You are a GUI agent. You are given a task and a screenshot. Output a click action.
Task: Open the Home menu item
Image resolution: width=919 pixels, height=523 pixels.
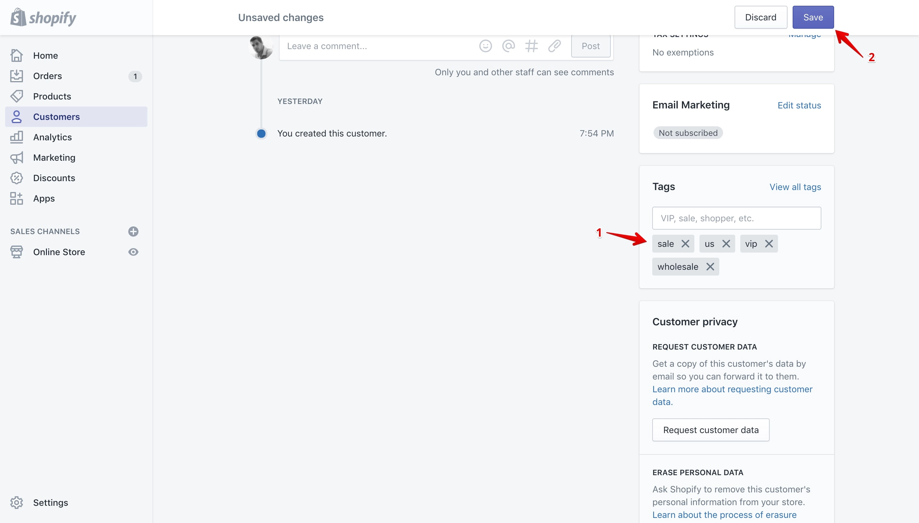(76, 55)
